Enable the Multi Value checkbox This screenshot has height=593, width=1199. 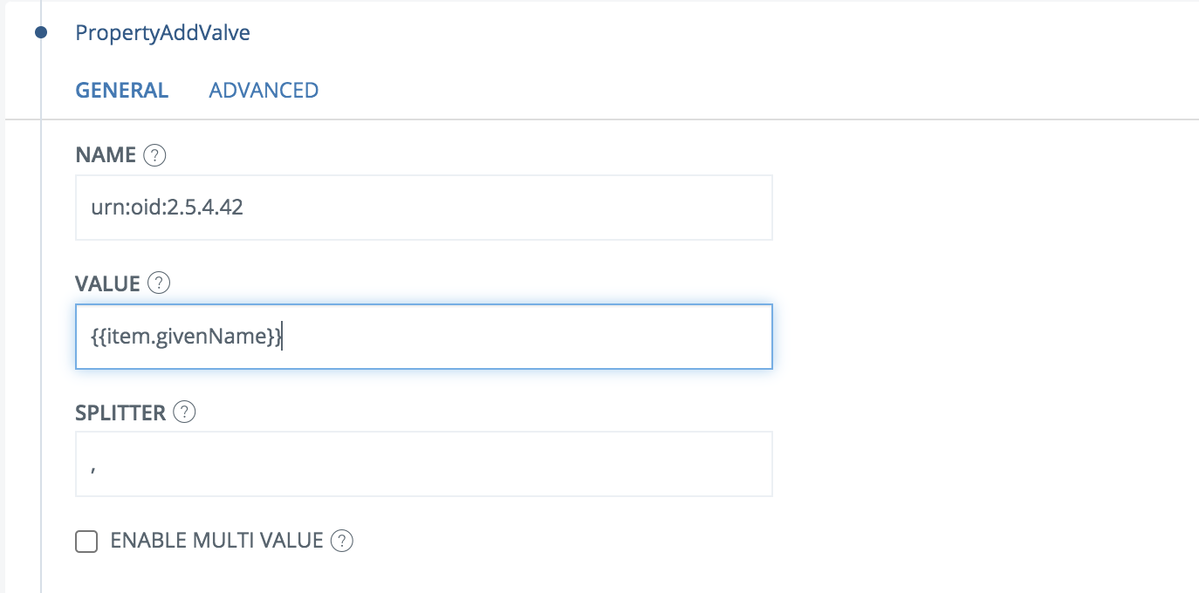[x=86, y=542]
